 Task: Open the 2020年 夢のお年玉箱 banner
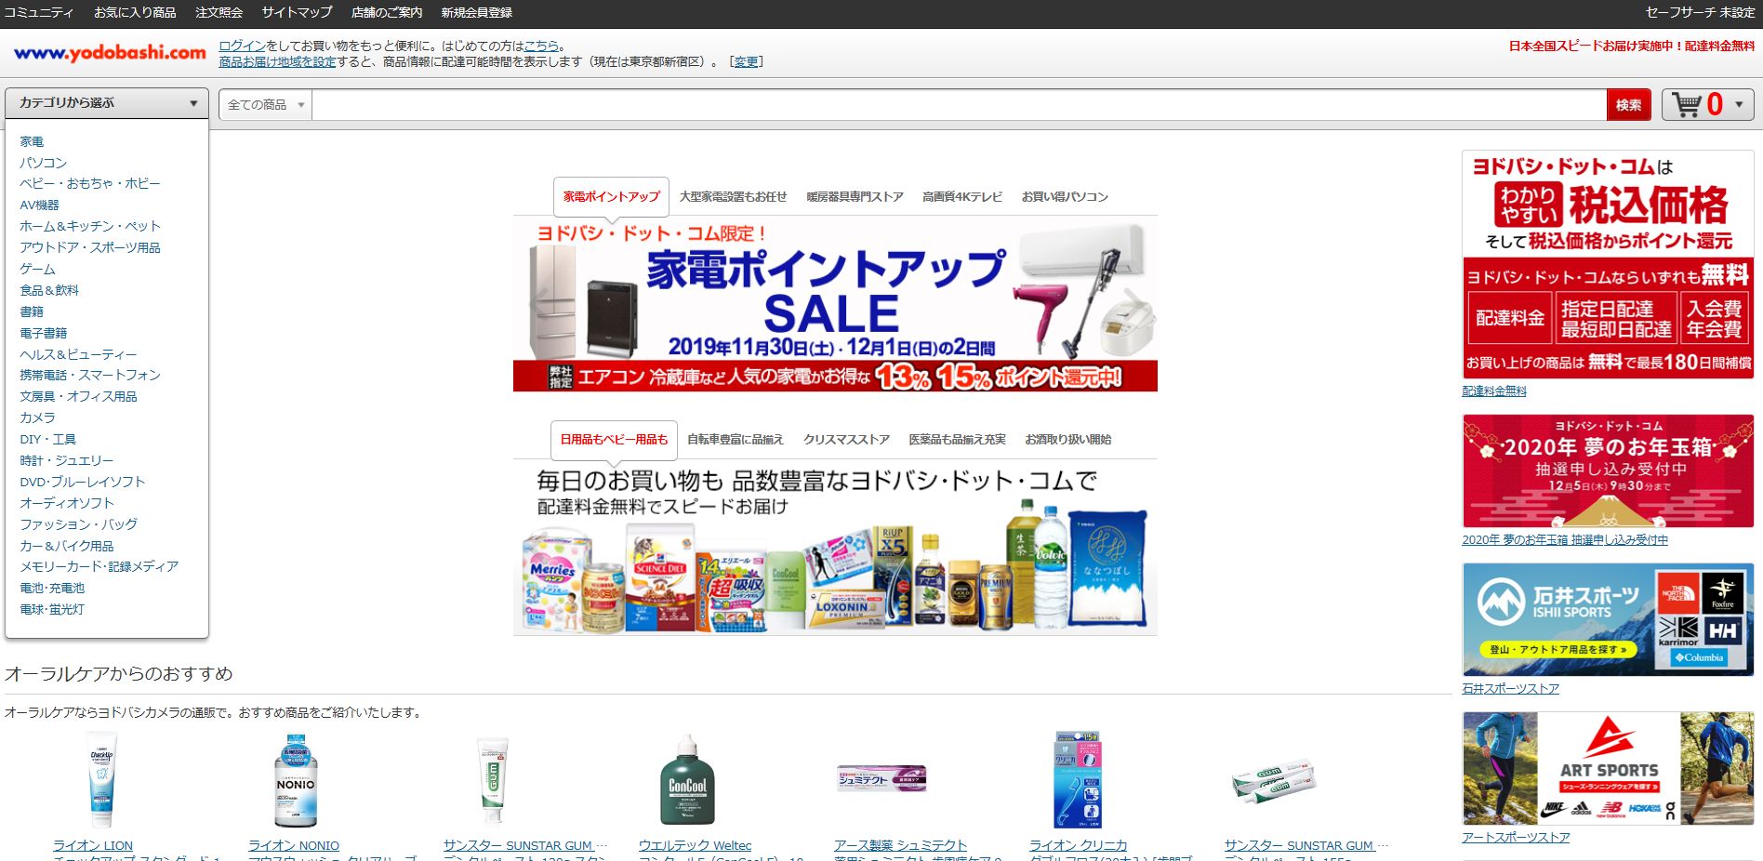pos(1608,470)
